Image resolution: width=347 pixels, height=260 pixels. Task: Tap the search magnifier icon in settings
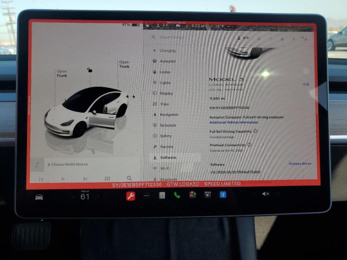tap(153, 37)
